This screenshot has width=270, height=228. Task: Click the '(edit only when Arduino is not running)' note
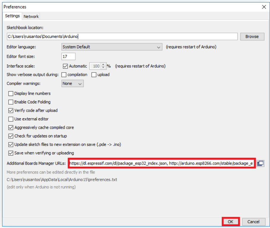(x=41, y=187)
